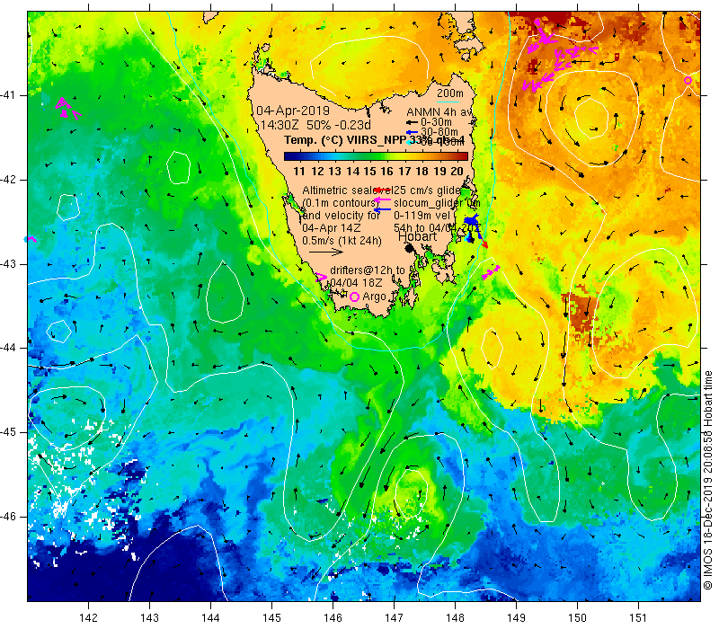
Task: Click the colorbar value '18'
Action: pyautogui.click(x=422, y=172)
